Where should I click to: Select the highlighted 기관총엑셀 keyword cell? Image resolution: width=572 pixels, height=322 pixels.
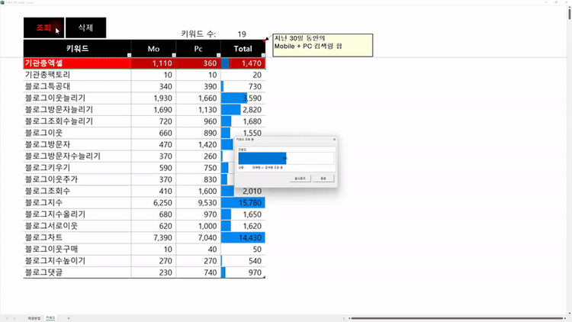77,63
